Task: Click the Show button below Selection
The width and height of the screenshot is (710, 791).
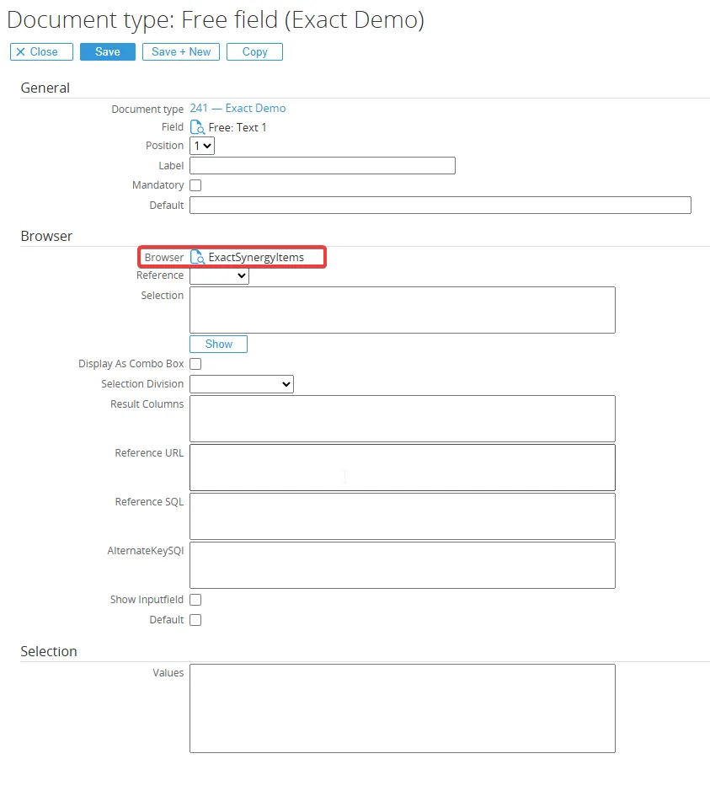Action: pyautogui.click(x=218, y=344)
